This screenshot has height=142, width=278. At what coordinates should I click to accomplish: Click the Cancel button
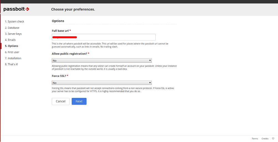point(61,101)
